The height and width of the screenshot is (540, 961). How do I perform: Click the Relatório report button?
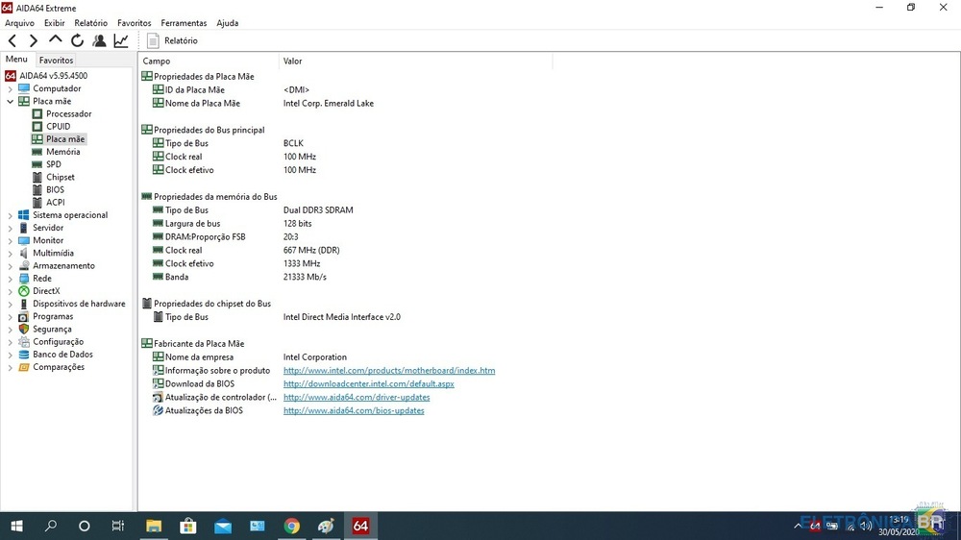pos(172,40)
